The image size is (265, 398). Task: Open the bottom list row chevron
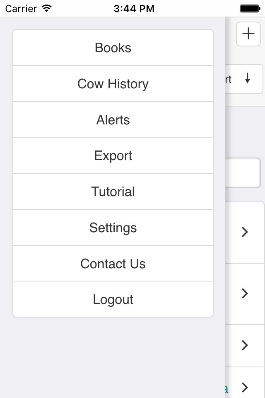coord(245,388)
